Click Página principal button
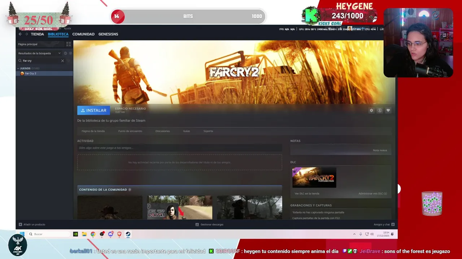The height and width of the screenshot is (259, 462). click(40, 44)
